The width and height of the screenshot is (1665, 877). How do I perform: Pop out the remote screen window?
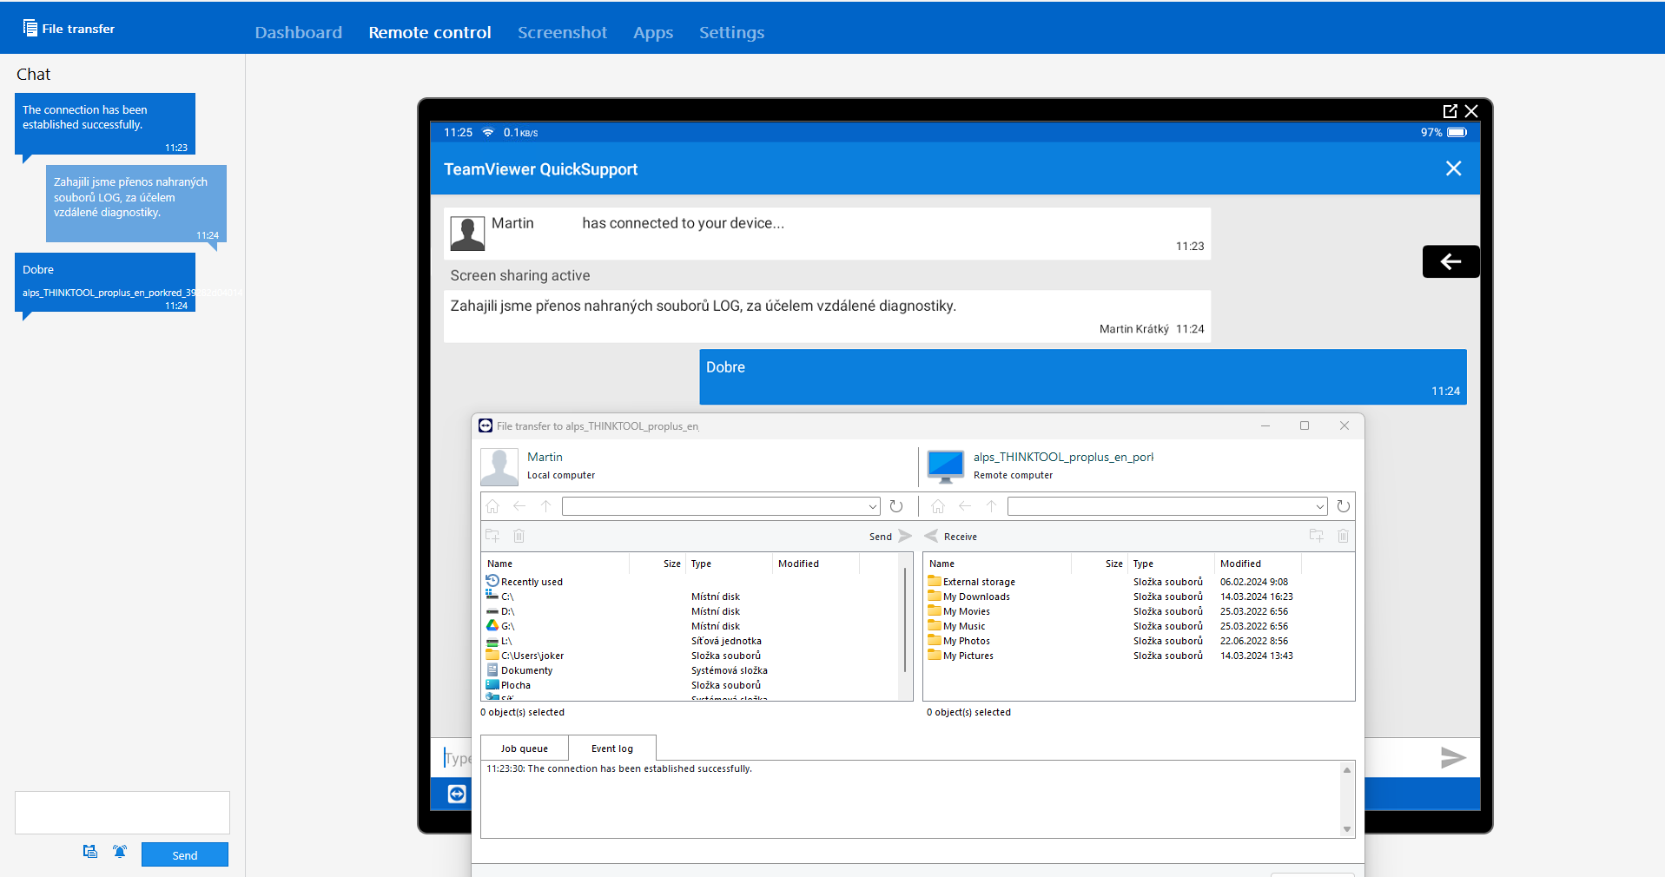point(1450,111)
